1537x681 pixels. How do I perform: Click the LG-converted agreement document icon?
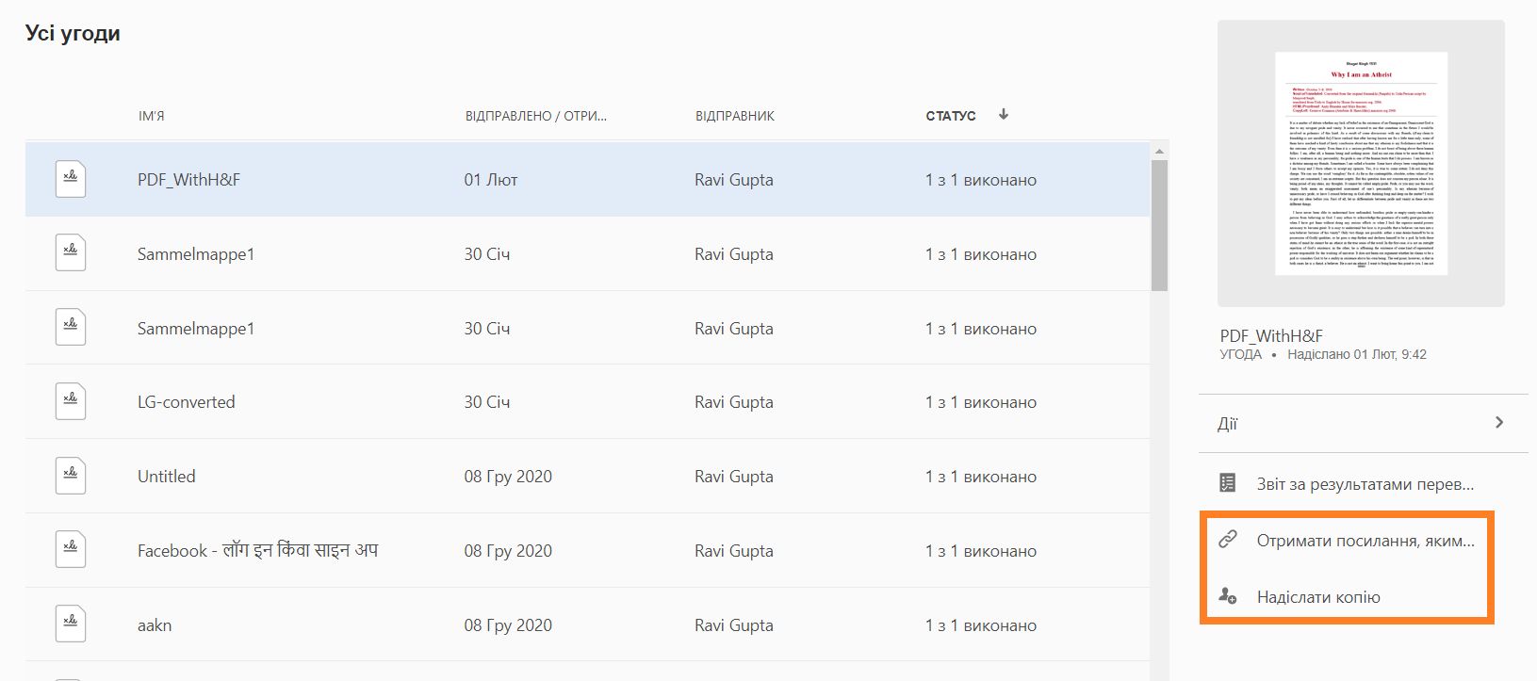[71, 401]
